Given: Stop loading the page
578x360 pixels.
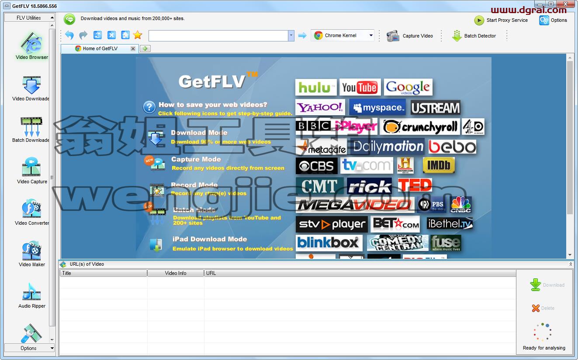Looking at the screenshot, I should click(111, 35).
